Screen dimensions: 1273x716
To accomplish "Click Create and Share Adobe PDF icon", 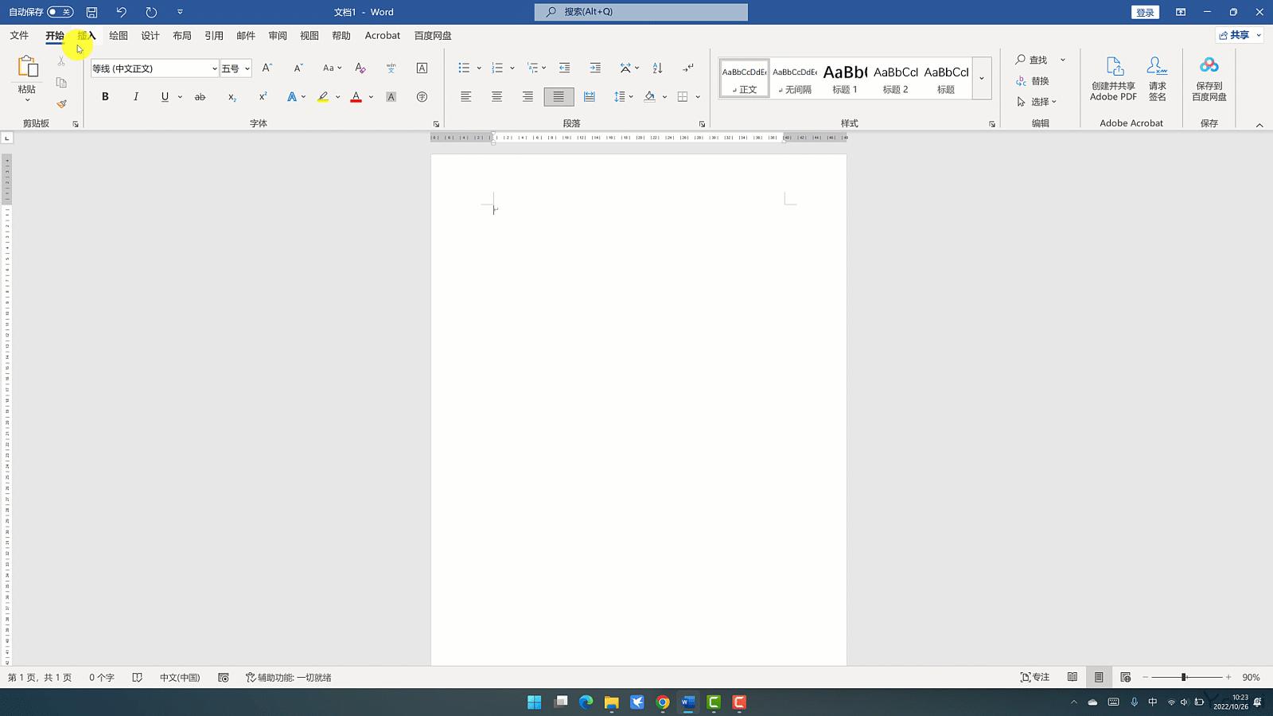I will point(1113,79).
